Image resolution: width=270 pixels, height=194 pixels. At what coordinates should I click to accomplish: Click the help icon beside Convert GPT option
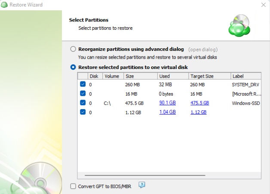tap(142, 185)
